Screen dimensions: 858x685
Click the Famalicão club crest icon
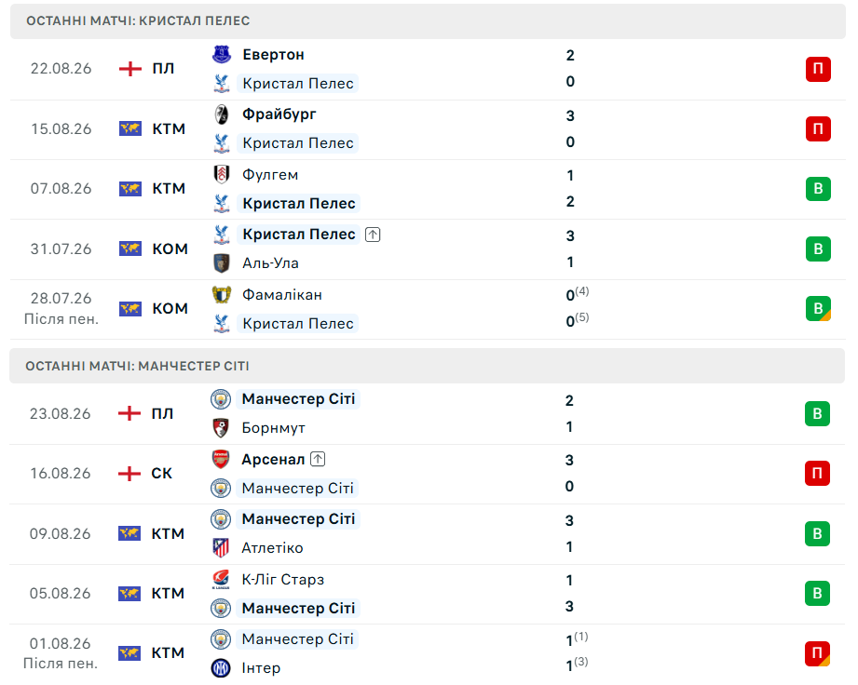coord(222,295)
